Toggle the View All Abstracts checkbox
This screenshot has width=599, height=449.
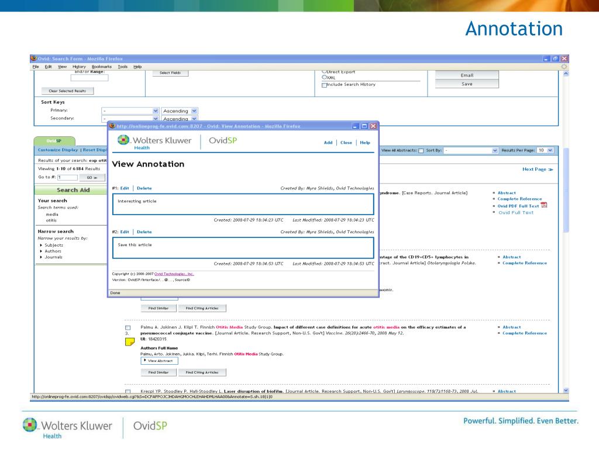pos(421,150)
